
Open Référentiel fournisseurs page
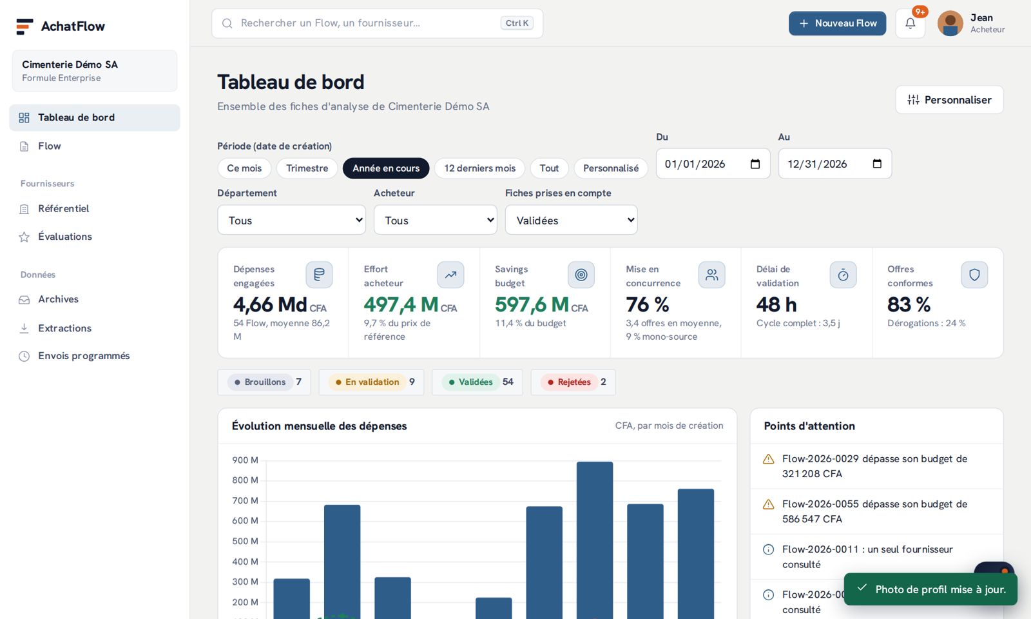95,209
